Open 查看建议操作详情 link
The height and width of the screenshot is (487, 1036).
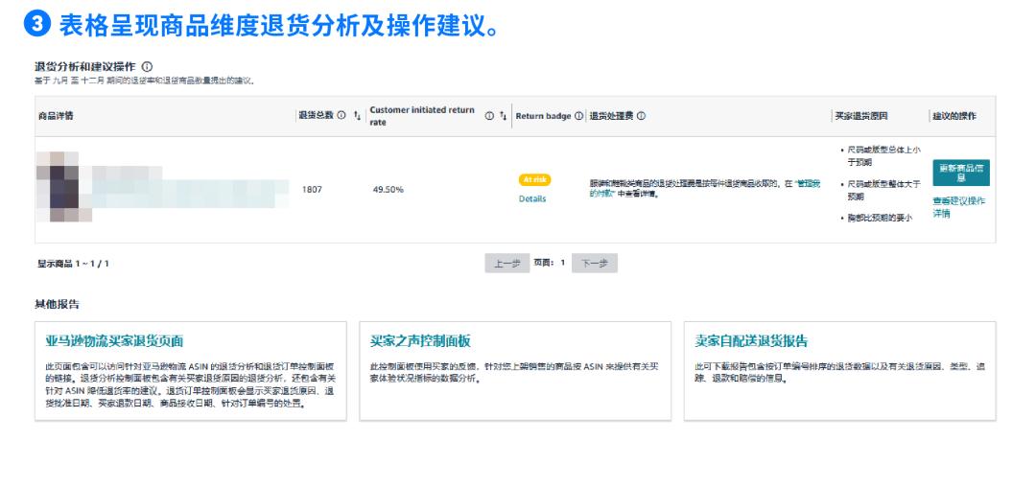click(x=957, y=206)
